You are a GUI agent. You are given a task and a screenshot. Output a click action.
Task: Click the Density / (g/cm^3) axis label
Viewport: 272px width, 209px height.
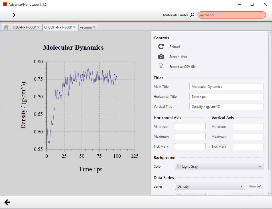click(x=23, y=105)
